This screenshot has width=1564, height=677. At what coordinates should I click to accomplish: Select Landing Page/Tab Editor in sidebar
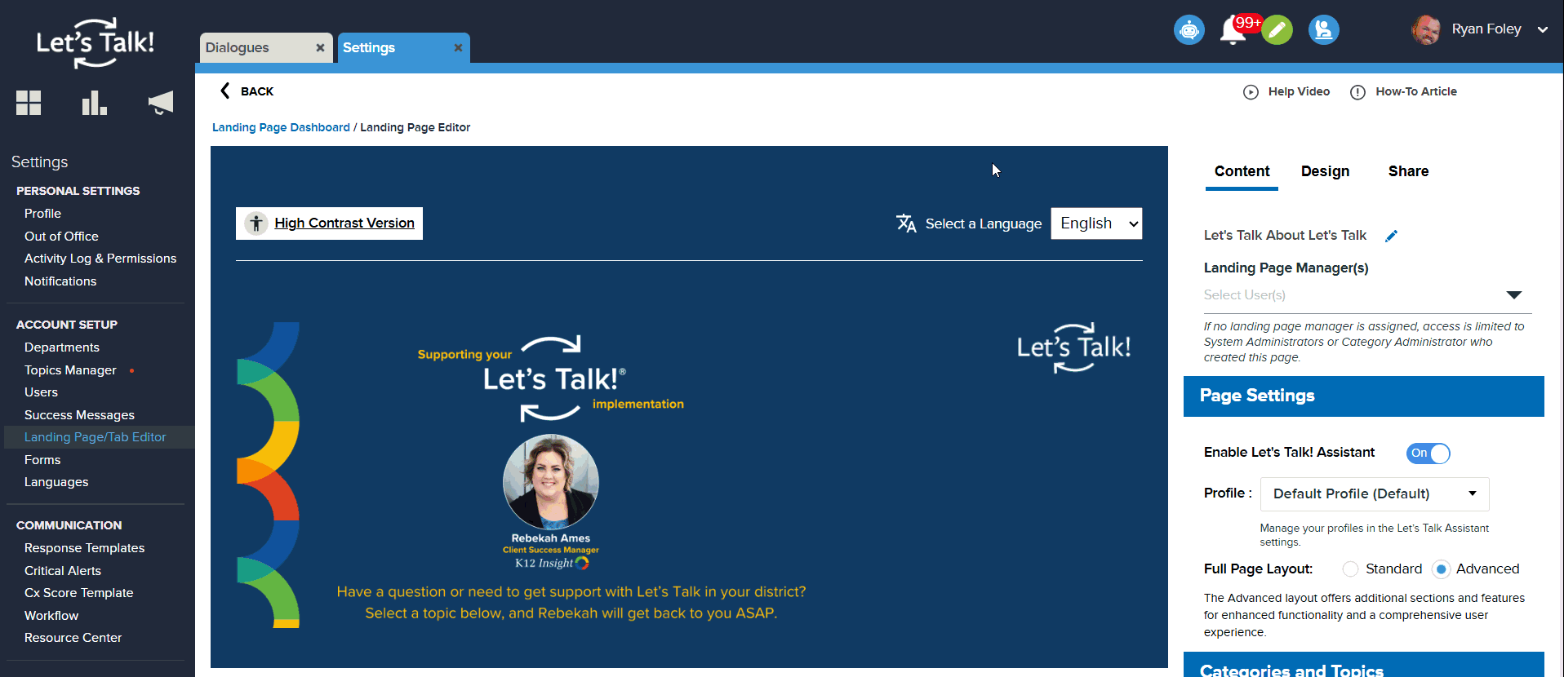point(95,437)
